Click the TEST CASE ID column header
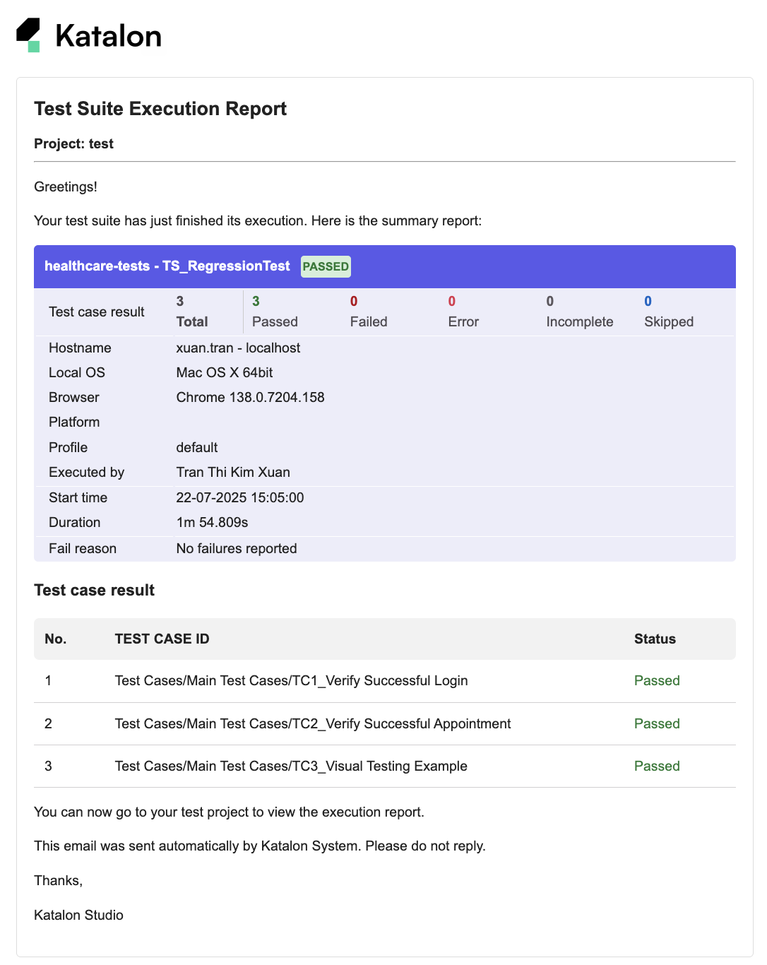Image resolution: width=767 pixels, height=965 pixels. pyautogui.click(x=162, y=639)
